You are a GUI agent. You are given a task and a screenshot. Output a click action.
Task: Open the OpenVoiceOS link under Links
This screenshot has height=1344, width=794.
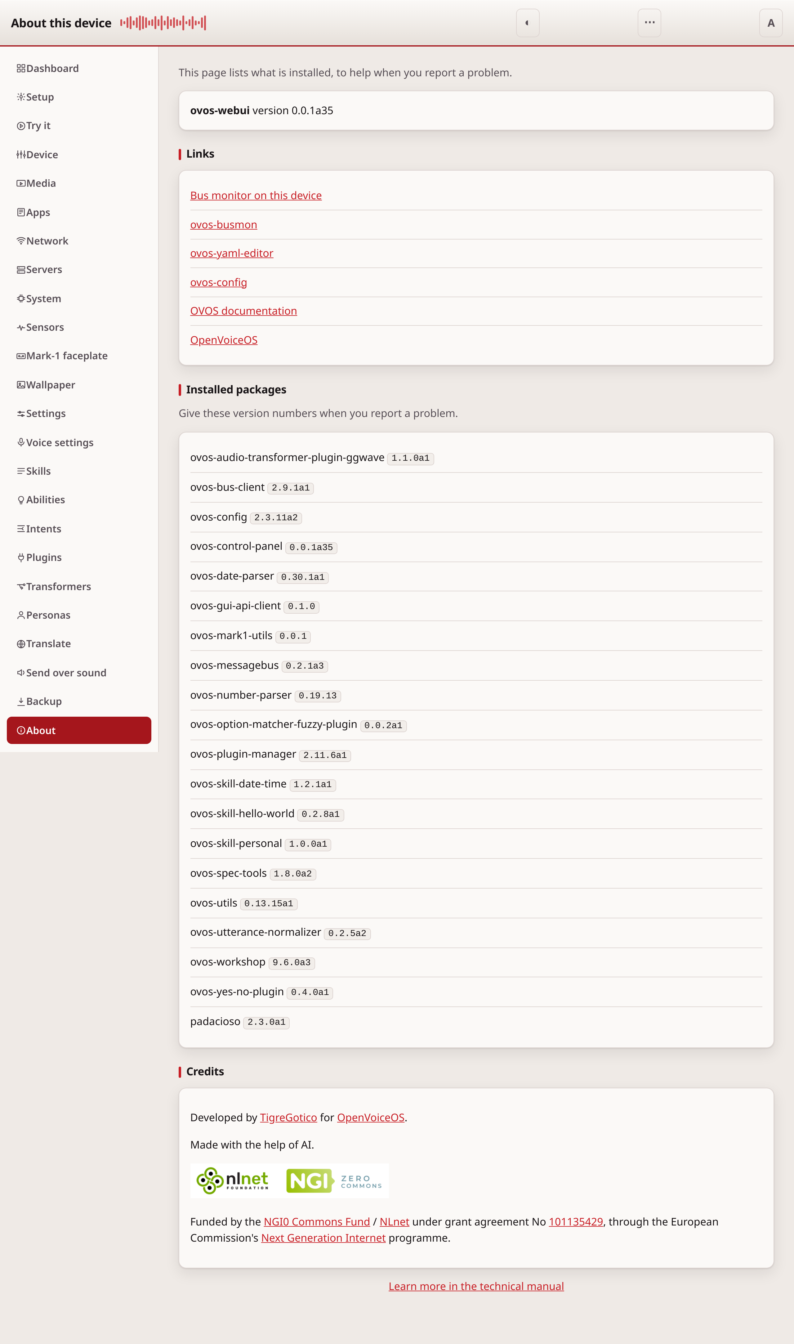tap(224, 340)
